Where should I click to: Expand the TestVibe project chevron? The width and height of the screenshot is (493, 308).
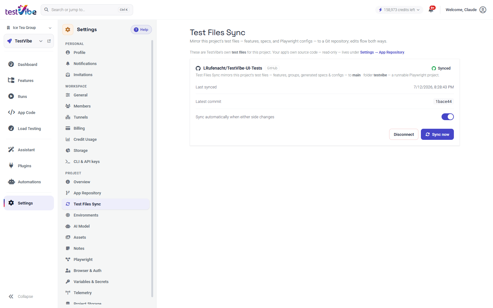(x=41, y=41)
